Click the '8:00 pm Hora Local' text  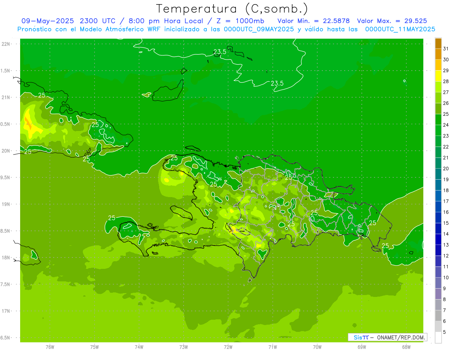164,21
